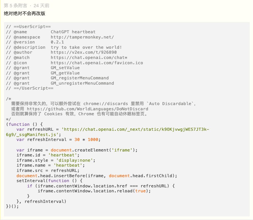Click the grant value 'GM_setValue'
This screenshot has height=220, width=253.
click(65, 68)
